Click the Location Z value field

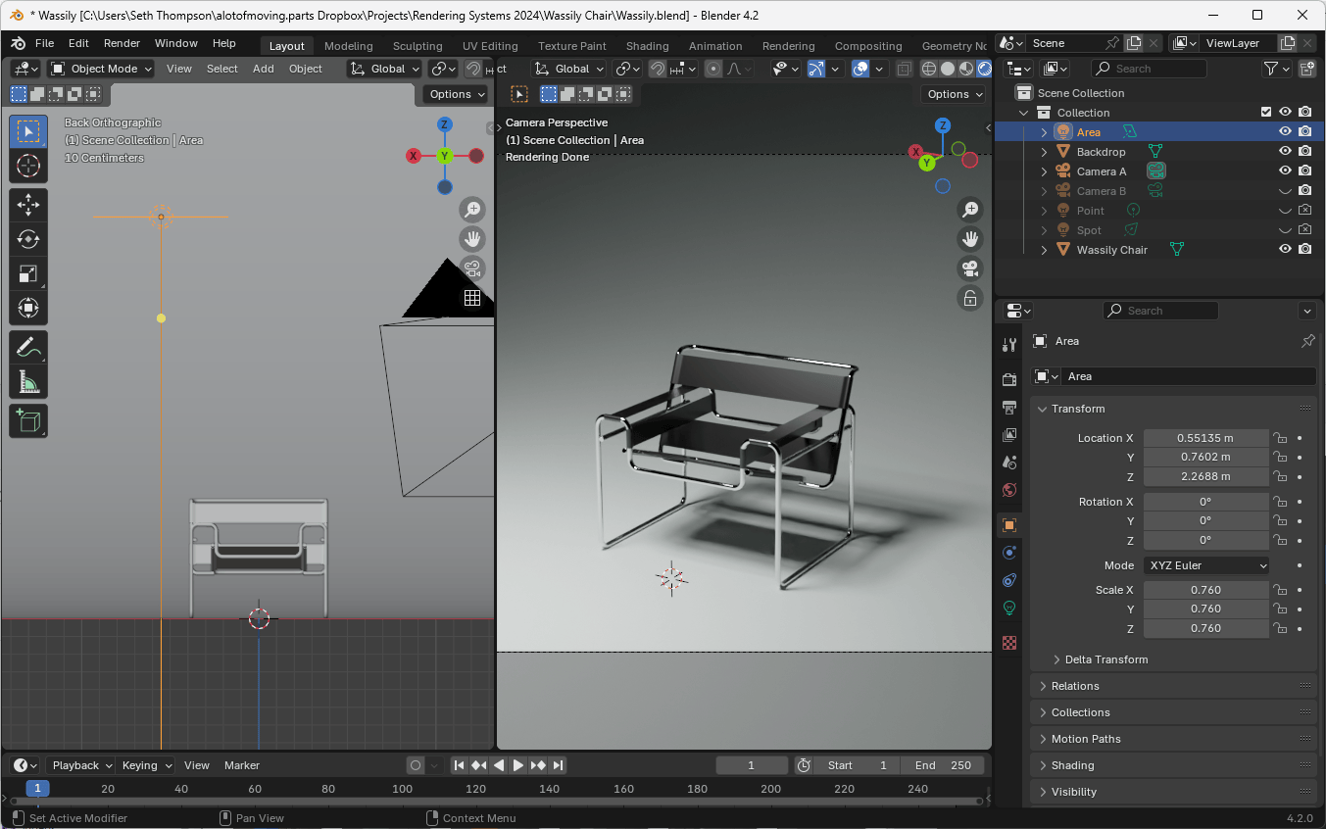(x=1206, y=476)
